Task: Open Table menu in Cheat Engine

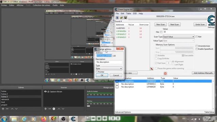Action: [129, 14]
